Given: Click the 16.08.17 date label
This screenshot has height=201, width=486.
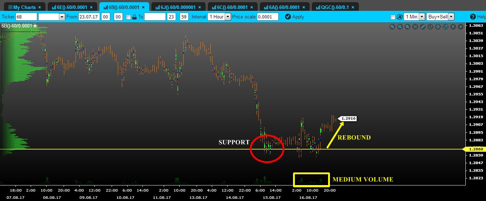Looking at the screenshot, I should pyautogui.click(x=308, y=197).
